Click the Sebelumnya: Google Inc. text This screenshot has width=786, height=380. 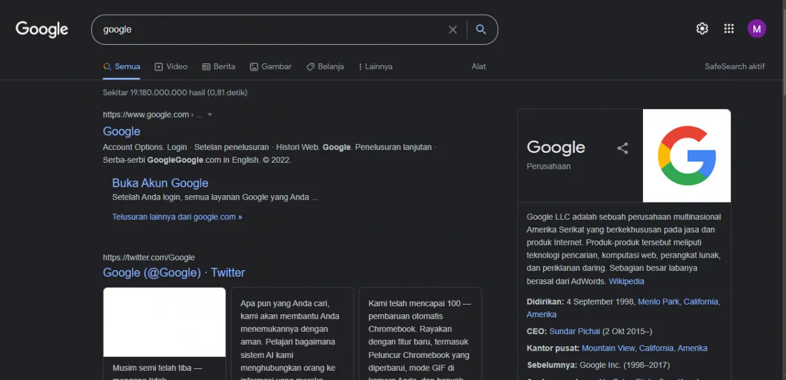tap(598, 365)
